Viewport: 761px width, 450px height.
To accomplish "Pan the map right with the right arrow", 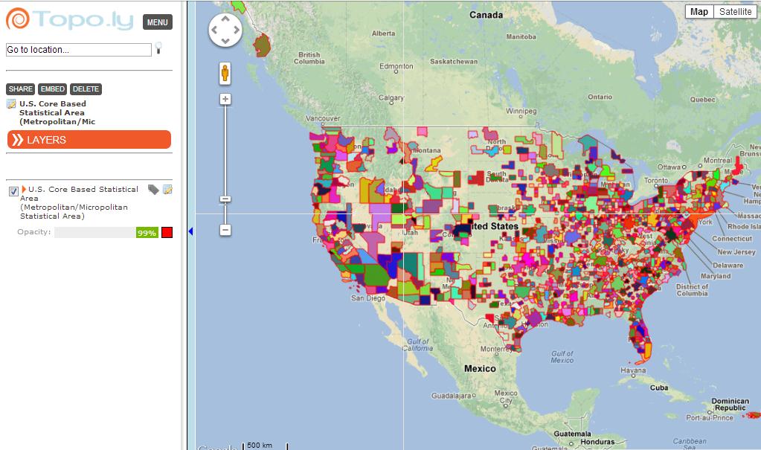I will coord(237,30).
